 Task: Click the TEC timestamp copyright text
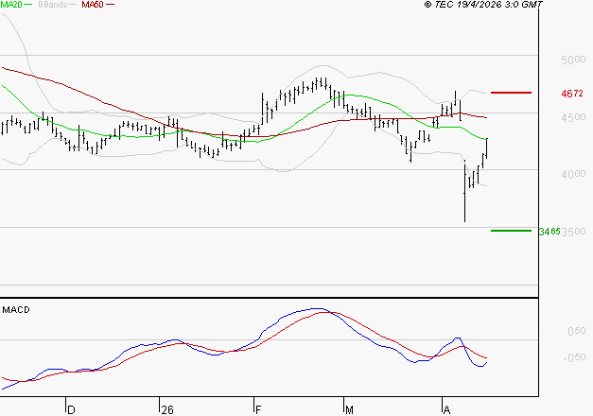pos(483,5)
